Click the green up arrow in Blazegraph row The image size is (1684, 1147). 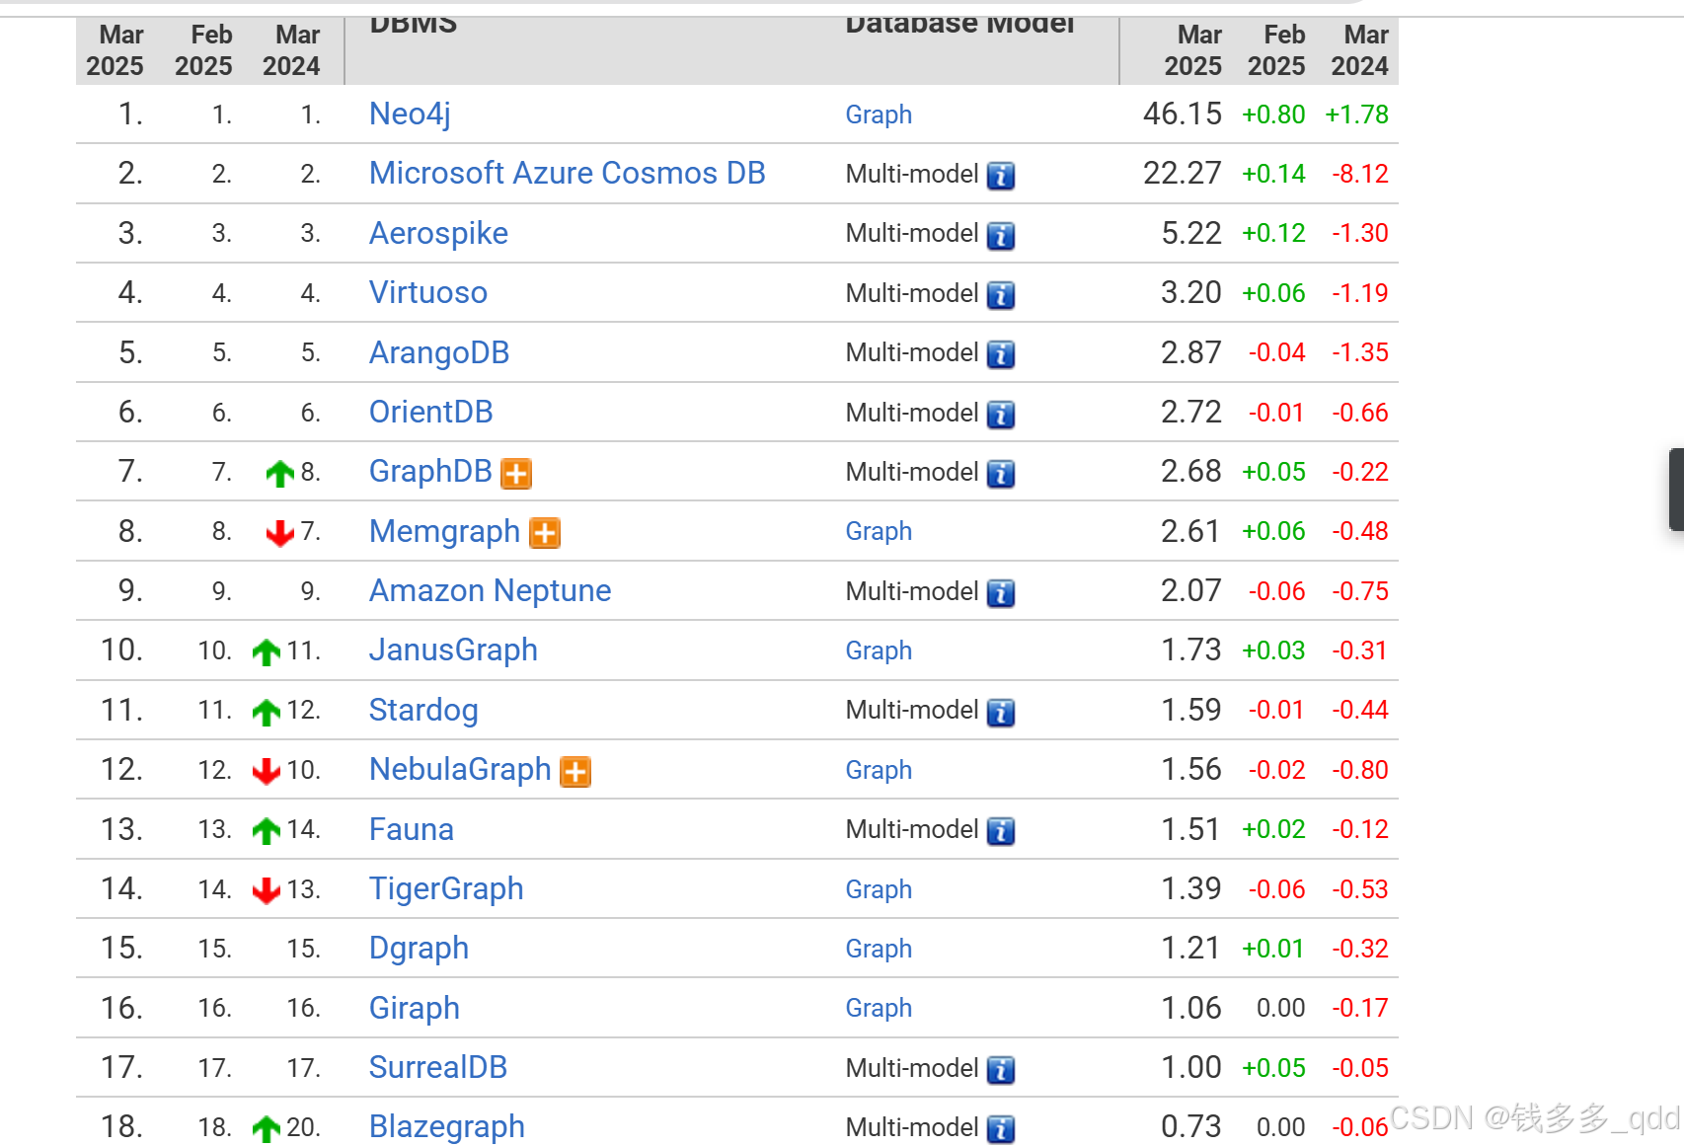[x=267, y=1129]
